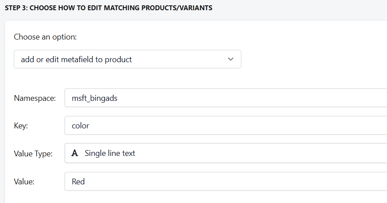387x203 pixels.
Task: Click the 'Step 3' section heading
Action: coord(109,8)
